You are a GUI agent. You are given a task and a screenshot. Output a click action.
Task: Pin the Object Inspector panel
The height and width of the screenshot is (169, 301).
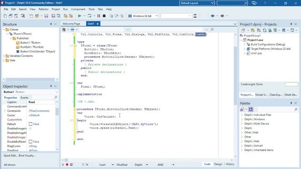click(x=51, y=86)
